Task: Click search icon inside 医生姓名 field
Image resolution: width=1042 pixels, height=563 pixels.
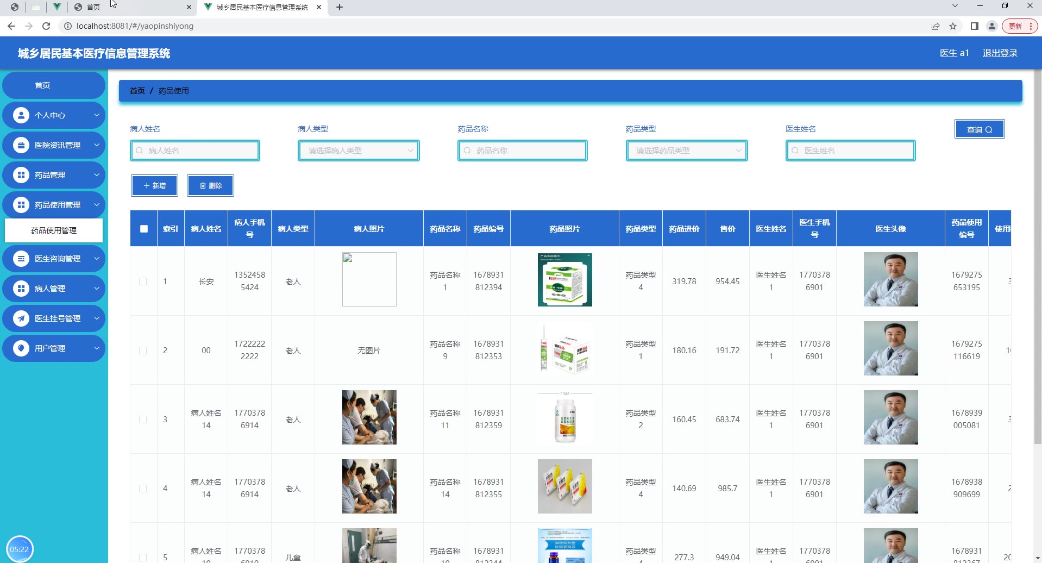Action: [x=795, y=151]
